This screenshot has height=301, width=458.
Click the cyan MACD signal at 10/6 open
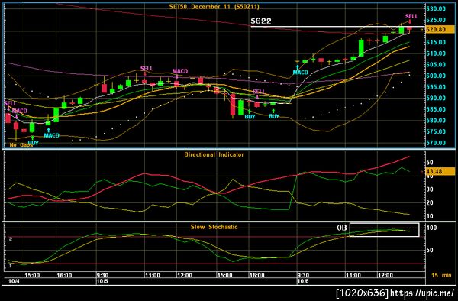pyautogui.click(x=301, y=72)
